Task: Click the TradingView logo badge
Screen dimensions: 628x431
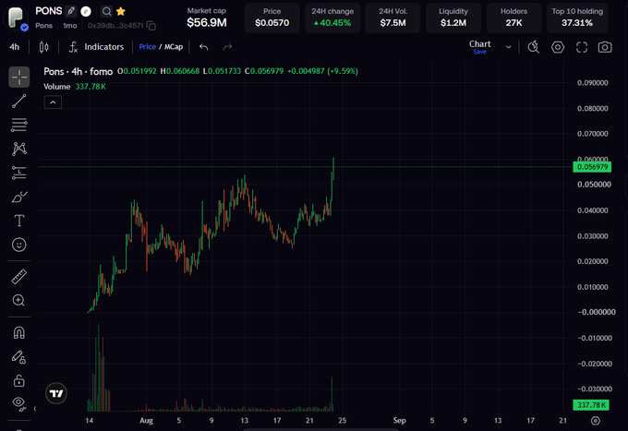Action: click(56, 393)
